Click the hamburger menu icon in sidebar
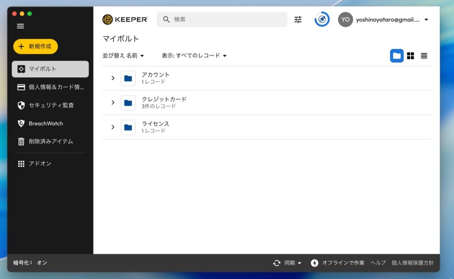Viewport: 454px width, 279px height. tap(20, 26)
